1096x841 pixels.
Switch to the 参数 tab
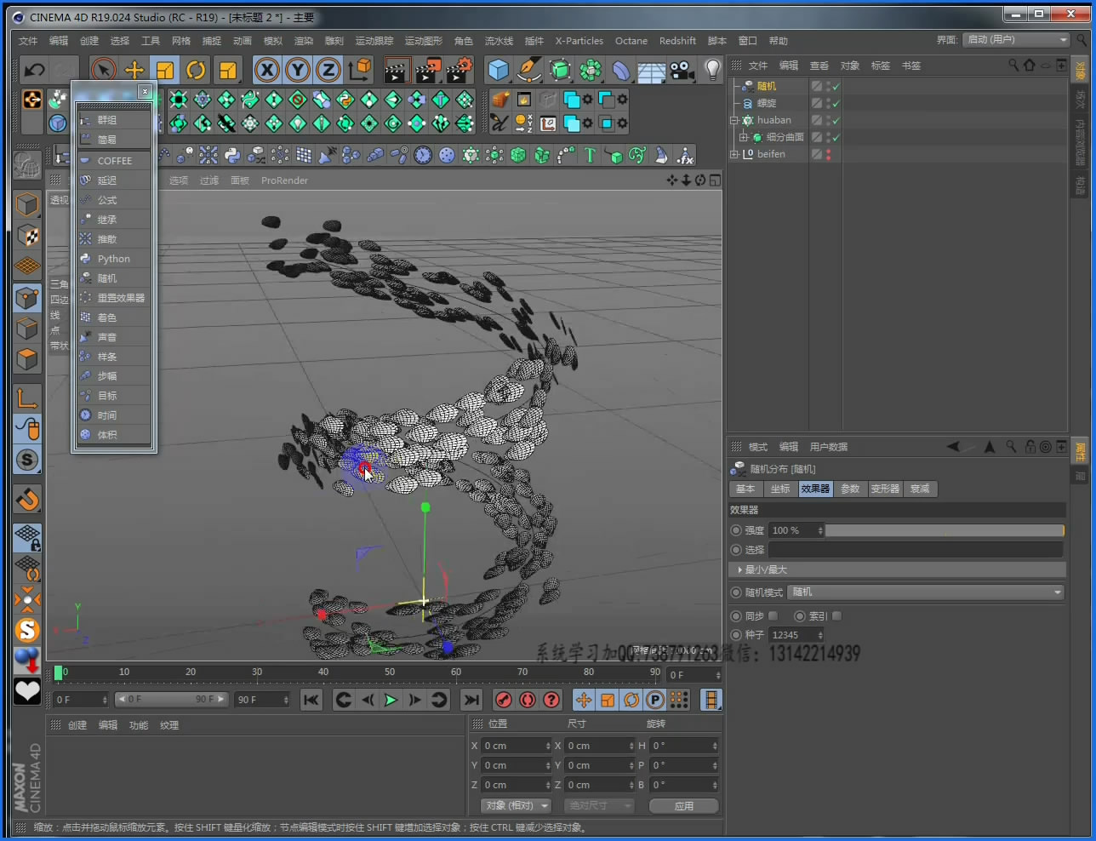[x=850, y=489]
